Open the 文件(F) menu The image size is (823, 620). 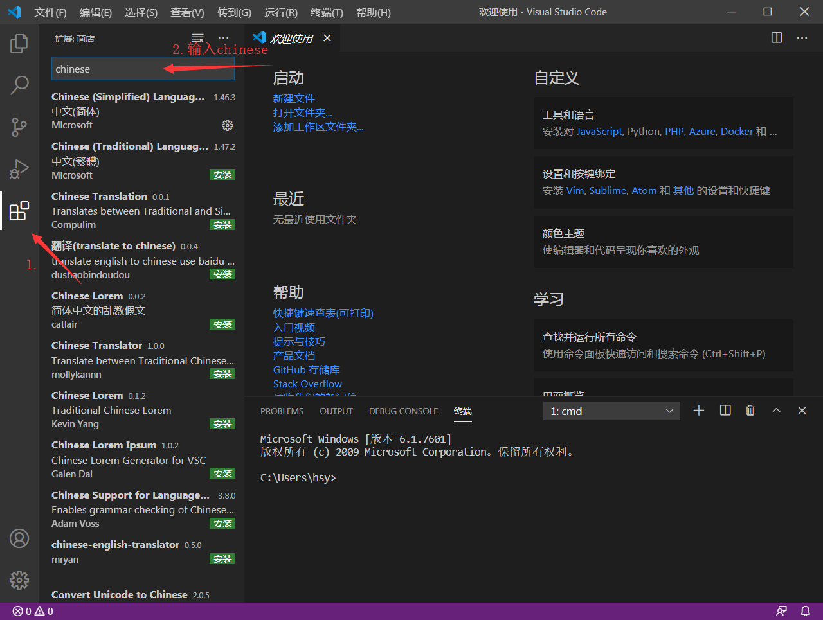point(50,12)
